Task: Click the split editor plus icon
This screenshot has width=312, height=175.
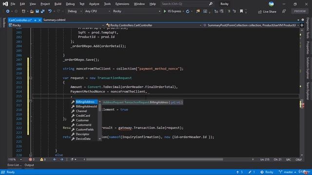Action: [302, 25]
